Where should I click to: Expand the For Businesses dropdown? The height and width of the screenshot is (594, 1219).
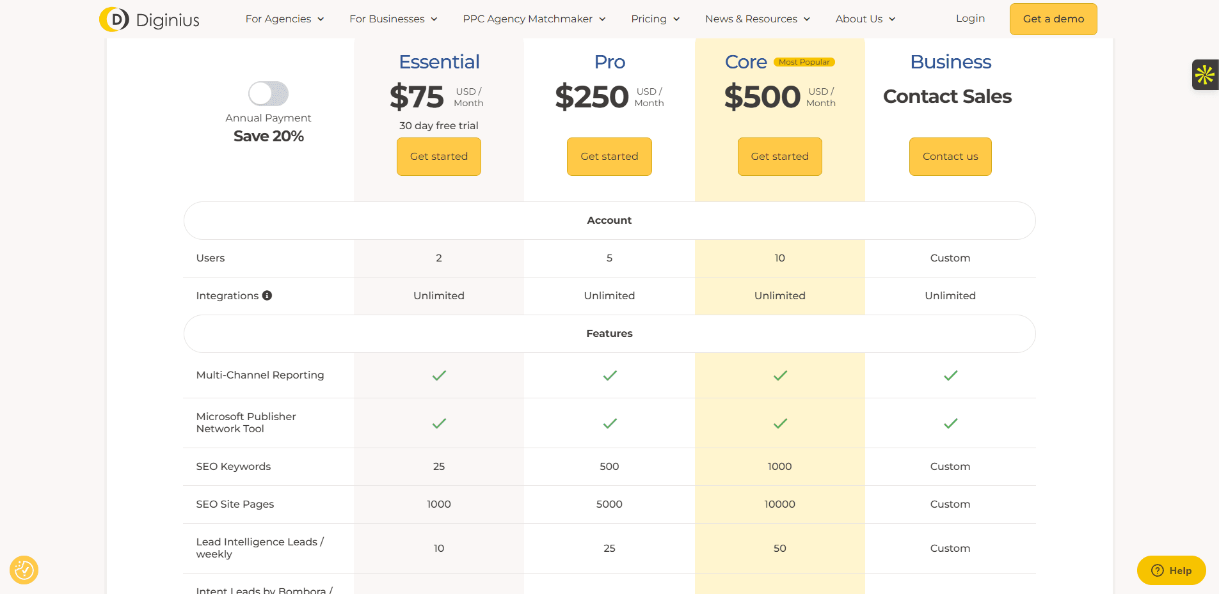point(393,19)
